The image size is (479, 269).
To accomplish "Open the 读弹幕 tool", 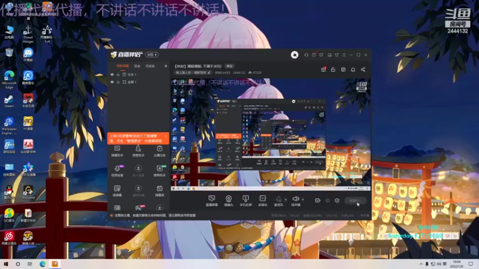I will click(117, 191).
